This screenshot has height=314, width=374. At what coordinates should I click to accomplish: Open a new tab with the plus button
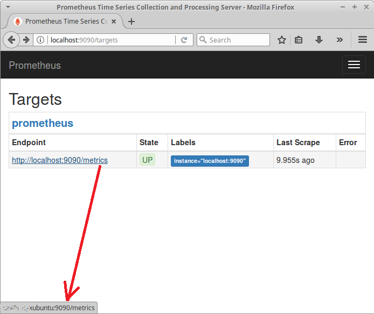(131, 22)
